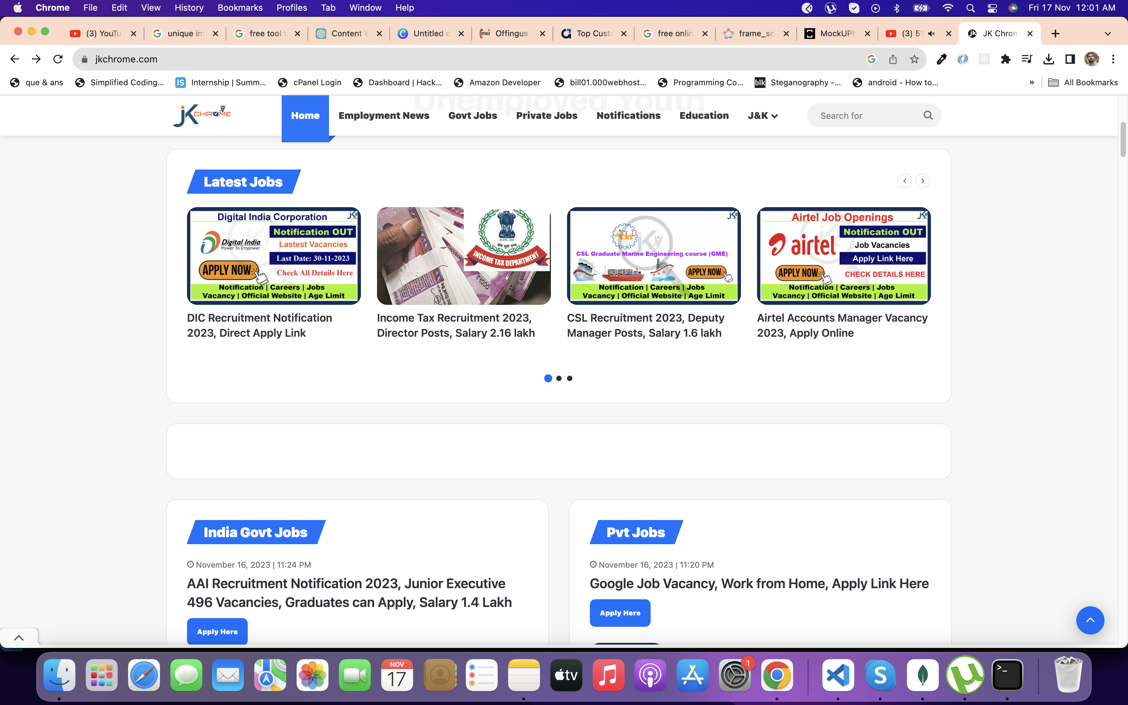Expand the J&K dropdown menu
Viewport: 1128px width, 705px height.
tap(762, 115)
